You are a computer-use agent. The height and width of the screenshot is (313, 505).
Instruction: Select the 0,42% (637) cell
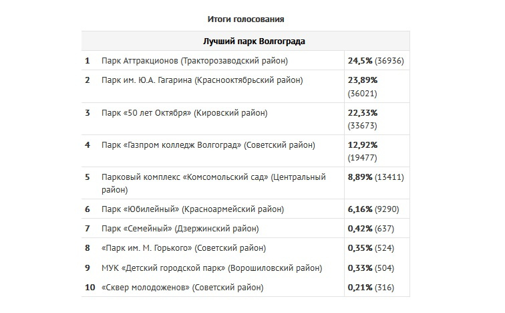tap(371, 229)
